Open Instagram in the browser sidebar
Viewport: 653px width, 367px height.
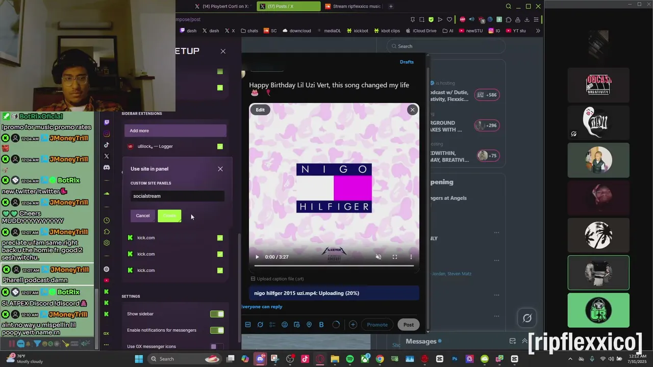coord(107,134)
